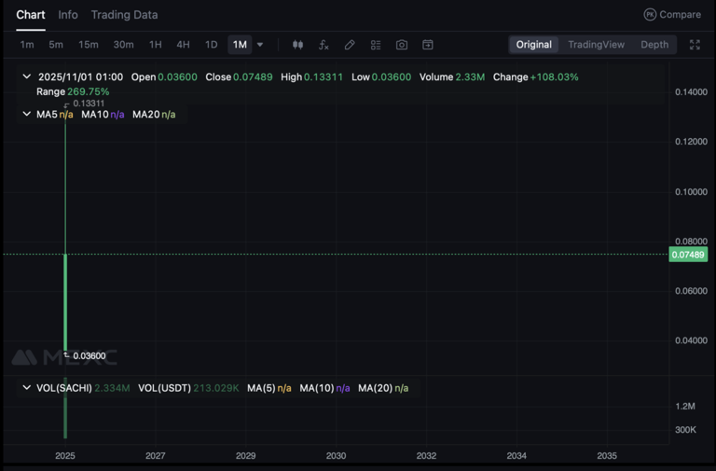
Task: Enter fullscreen chart mode
Action: pos(695,45)
